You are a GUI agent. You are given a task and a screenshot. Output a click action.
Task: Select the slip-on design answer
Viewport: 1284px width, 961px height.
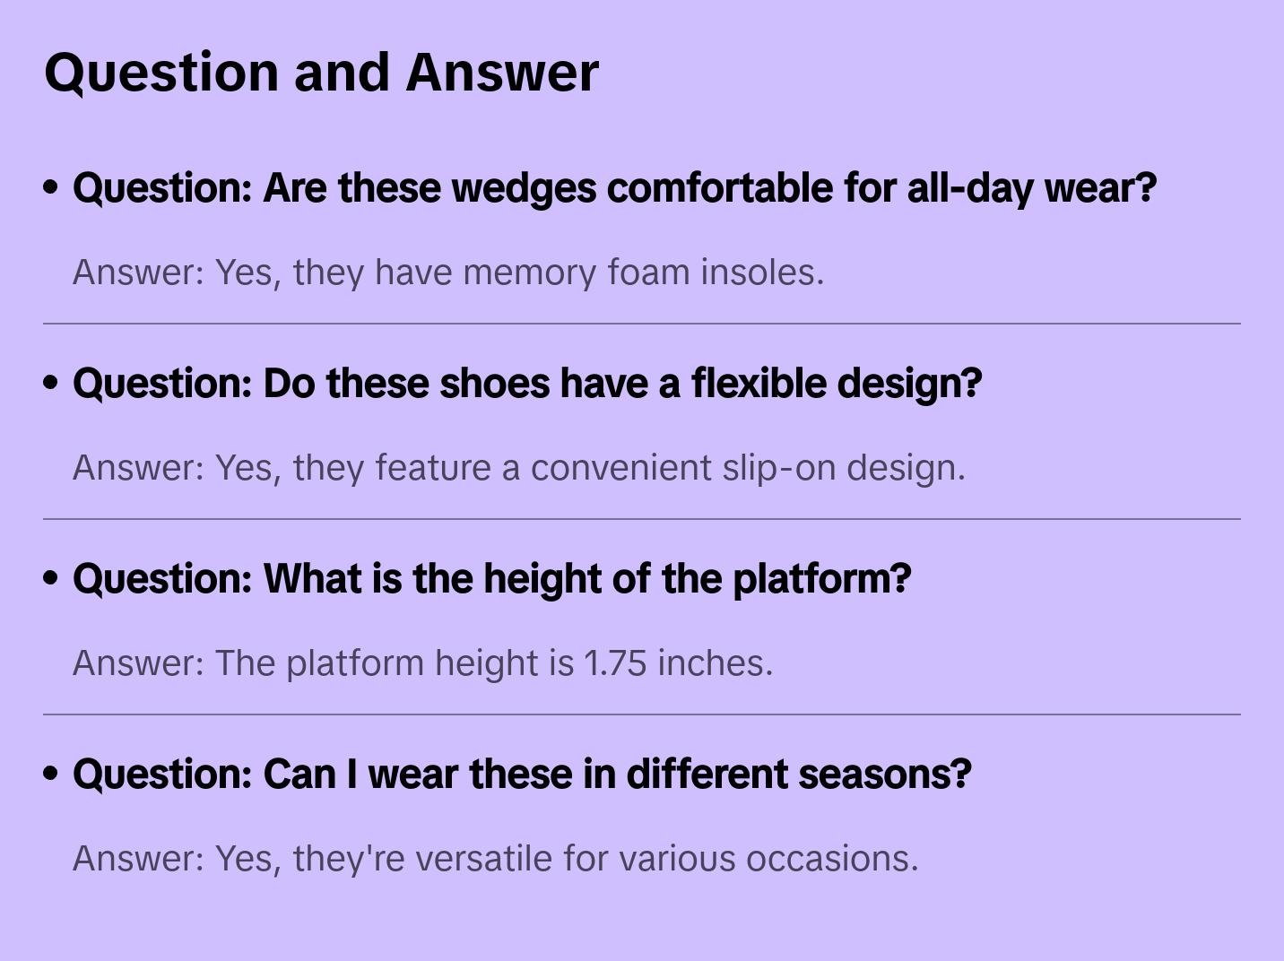(519, 468)
